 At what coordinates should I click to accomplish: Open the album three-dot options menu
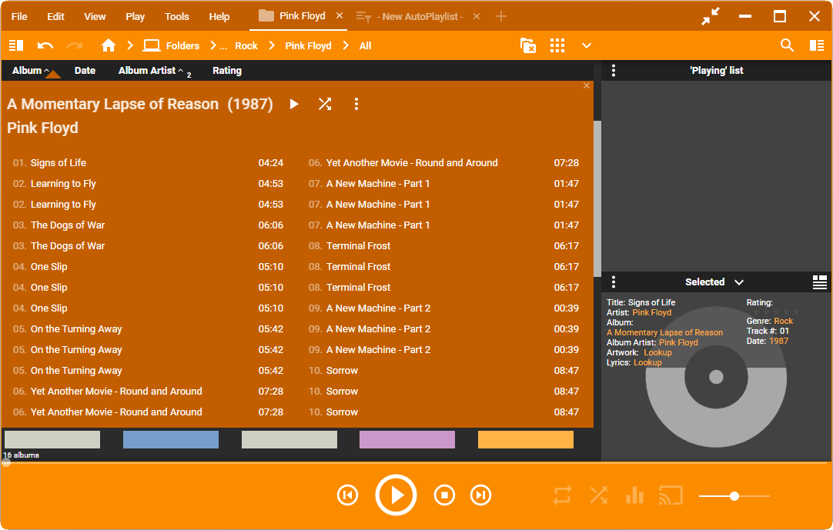pyautogui.click(x=356, y=104)
